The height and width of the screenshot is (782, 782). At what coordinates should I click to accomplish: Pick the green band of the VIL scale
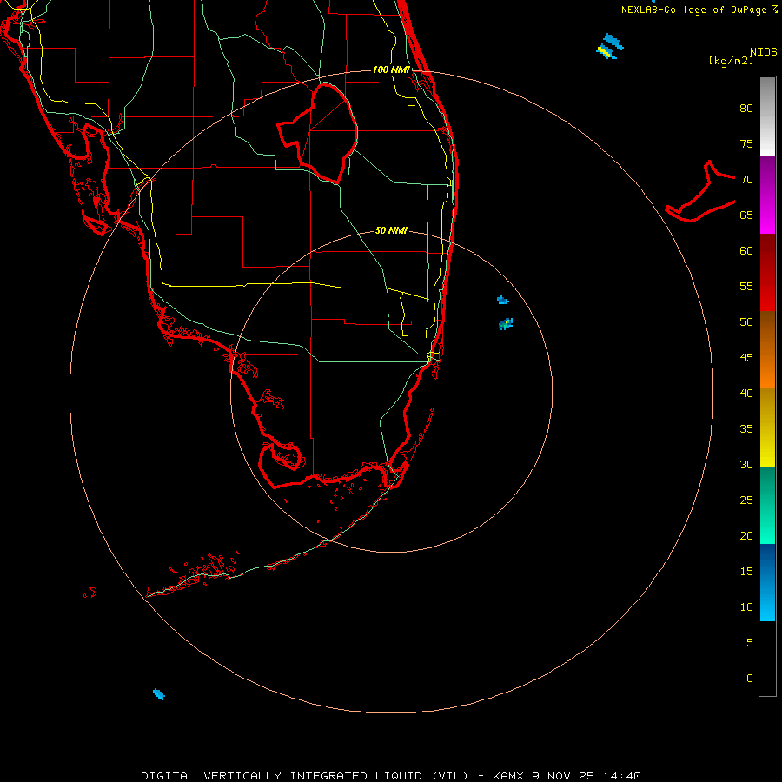point(767,505)
